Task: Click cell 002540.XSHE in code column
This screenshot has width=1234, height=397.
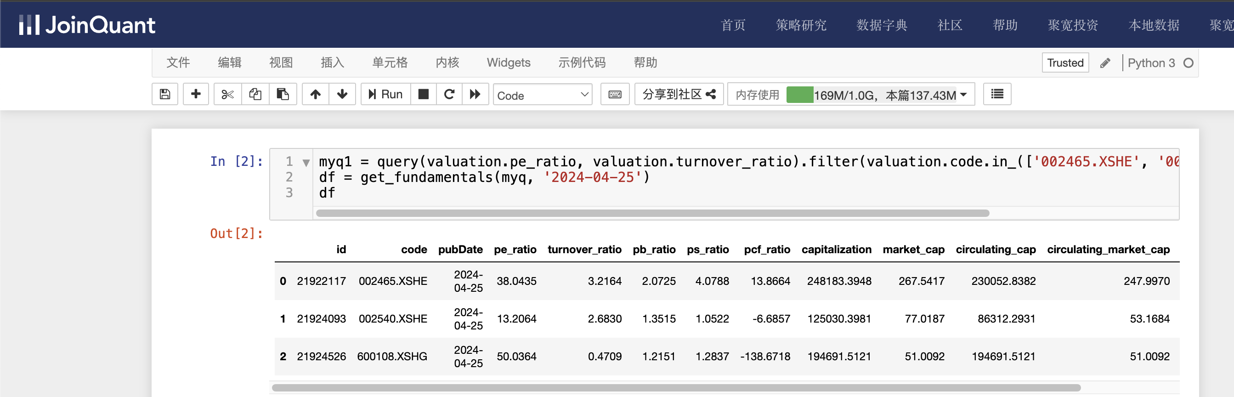Action: coord(393,319)
